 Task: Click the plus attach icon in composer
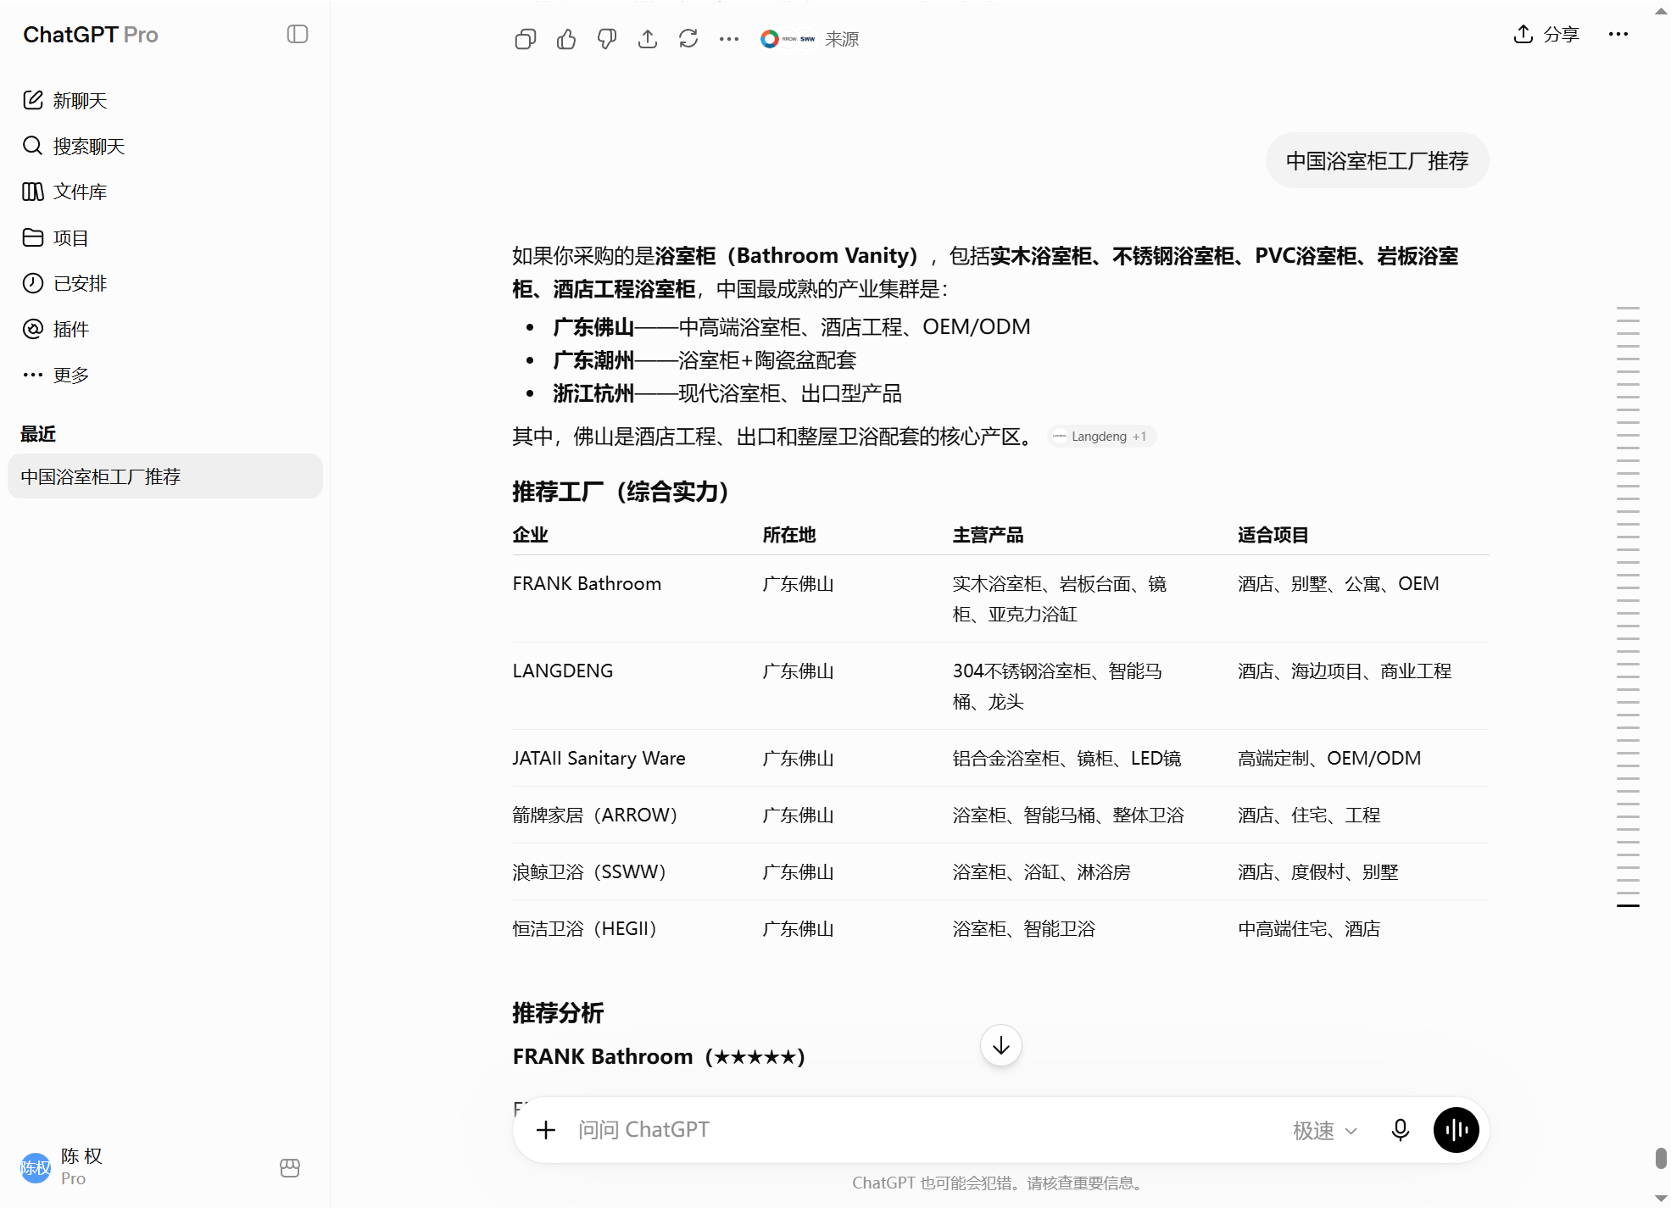[546, 1130]
